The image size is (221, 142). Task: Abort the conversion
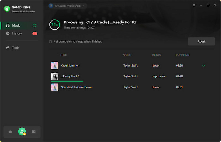point(201,41)
